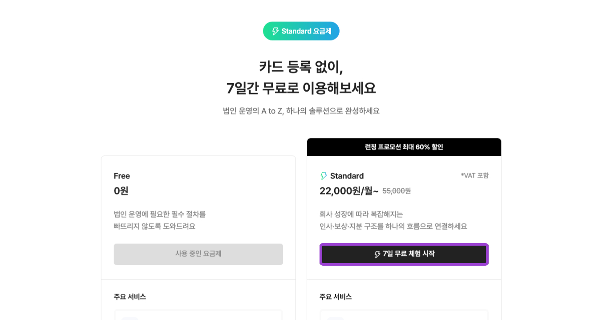This screenshot has height=320, width=603.
Task: Click the Standard plan name text
Action: [x=347, y=176]
